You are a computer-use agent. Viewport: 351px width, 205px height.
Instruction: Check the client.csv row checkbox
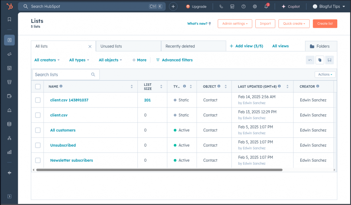[x=38, y=115]
